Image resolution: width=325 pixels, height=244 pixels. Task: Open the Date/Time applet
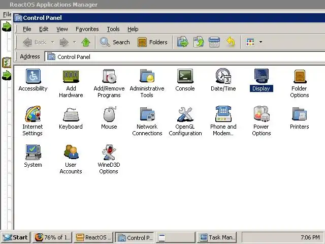point(223,80)
